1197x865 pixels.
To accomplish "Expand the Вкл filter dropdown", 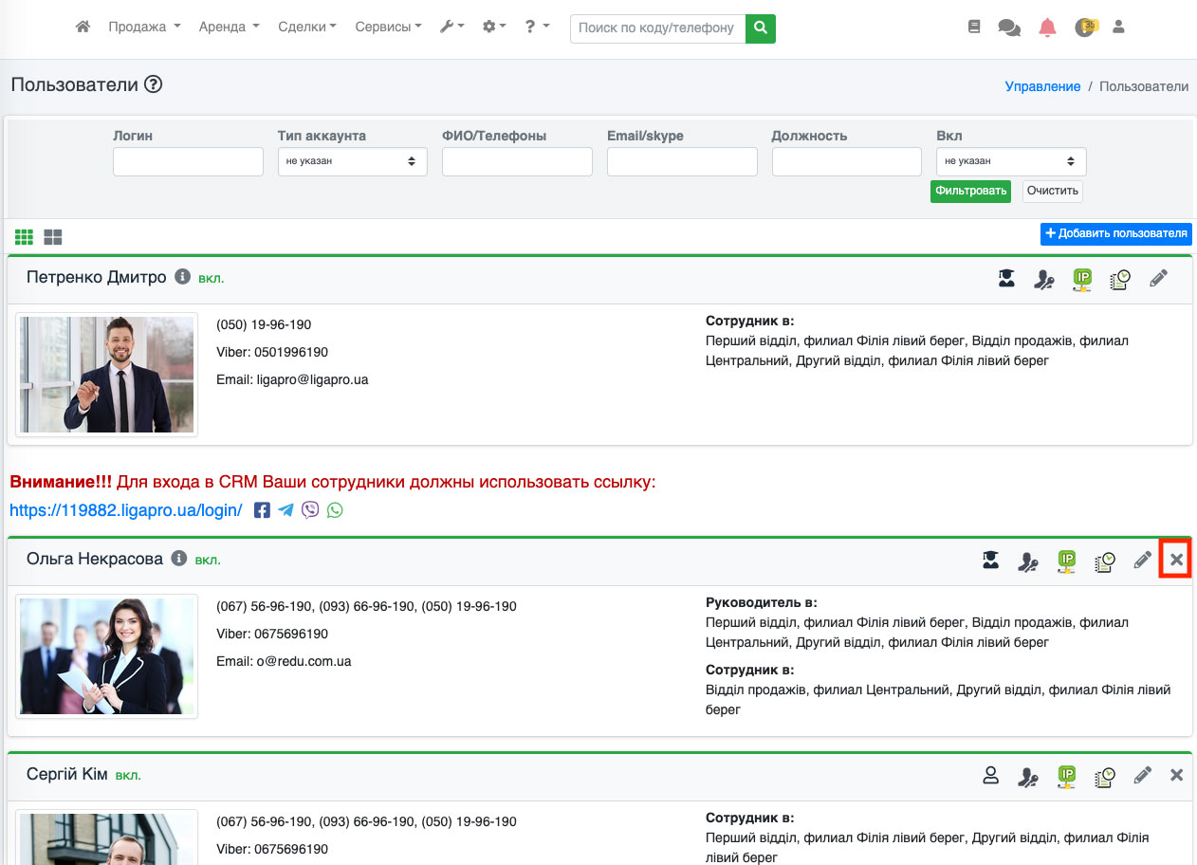I will (1010, 161).
